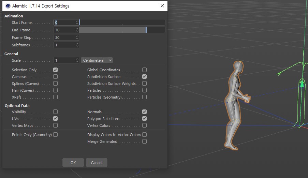Enable the XRefs checkbox
308x178 pixels.
55,97
